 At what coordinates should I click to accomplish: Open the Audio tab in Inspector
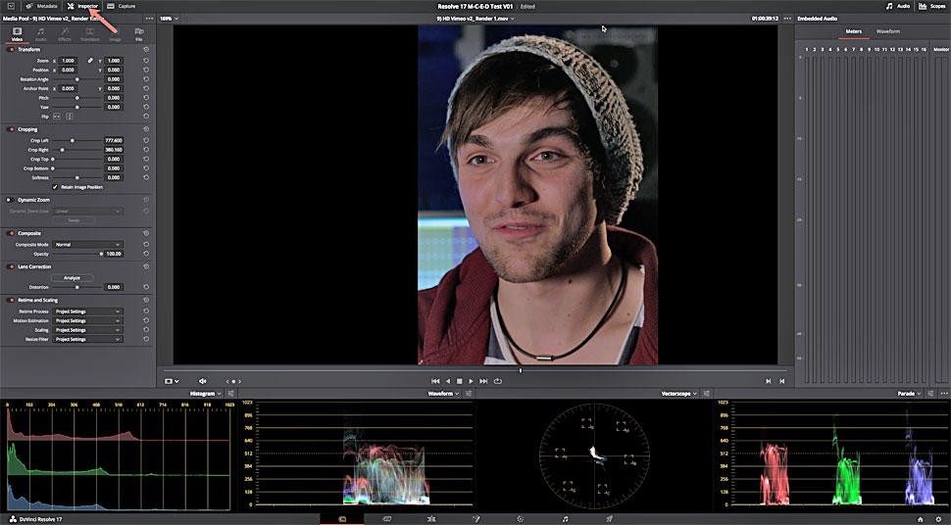pyautogui.click(x=41, y=35)
